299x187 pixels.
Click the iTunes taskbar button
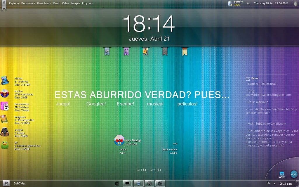pyautogui.click(x=139, y=183)
